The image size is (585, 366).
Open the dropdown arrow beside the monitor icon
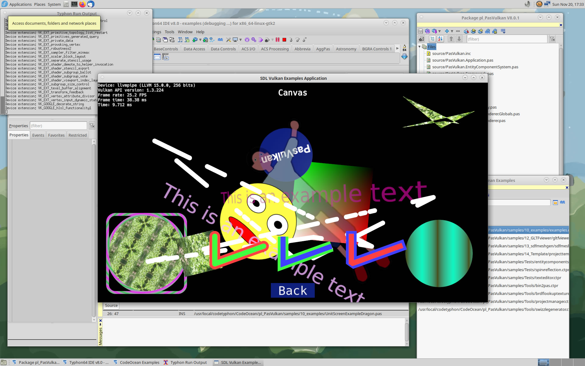240,40
